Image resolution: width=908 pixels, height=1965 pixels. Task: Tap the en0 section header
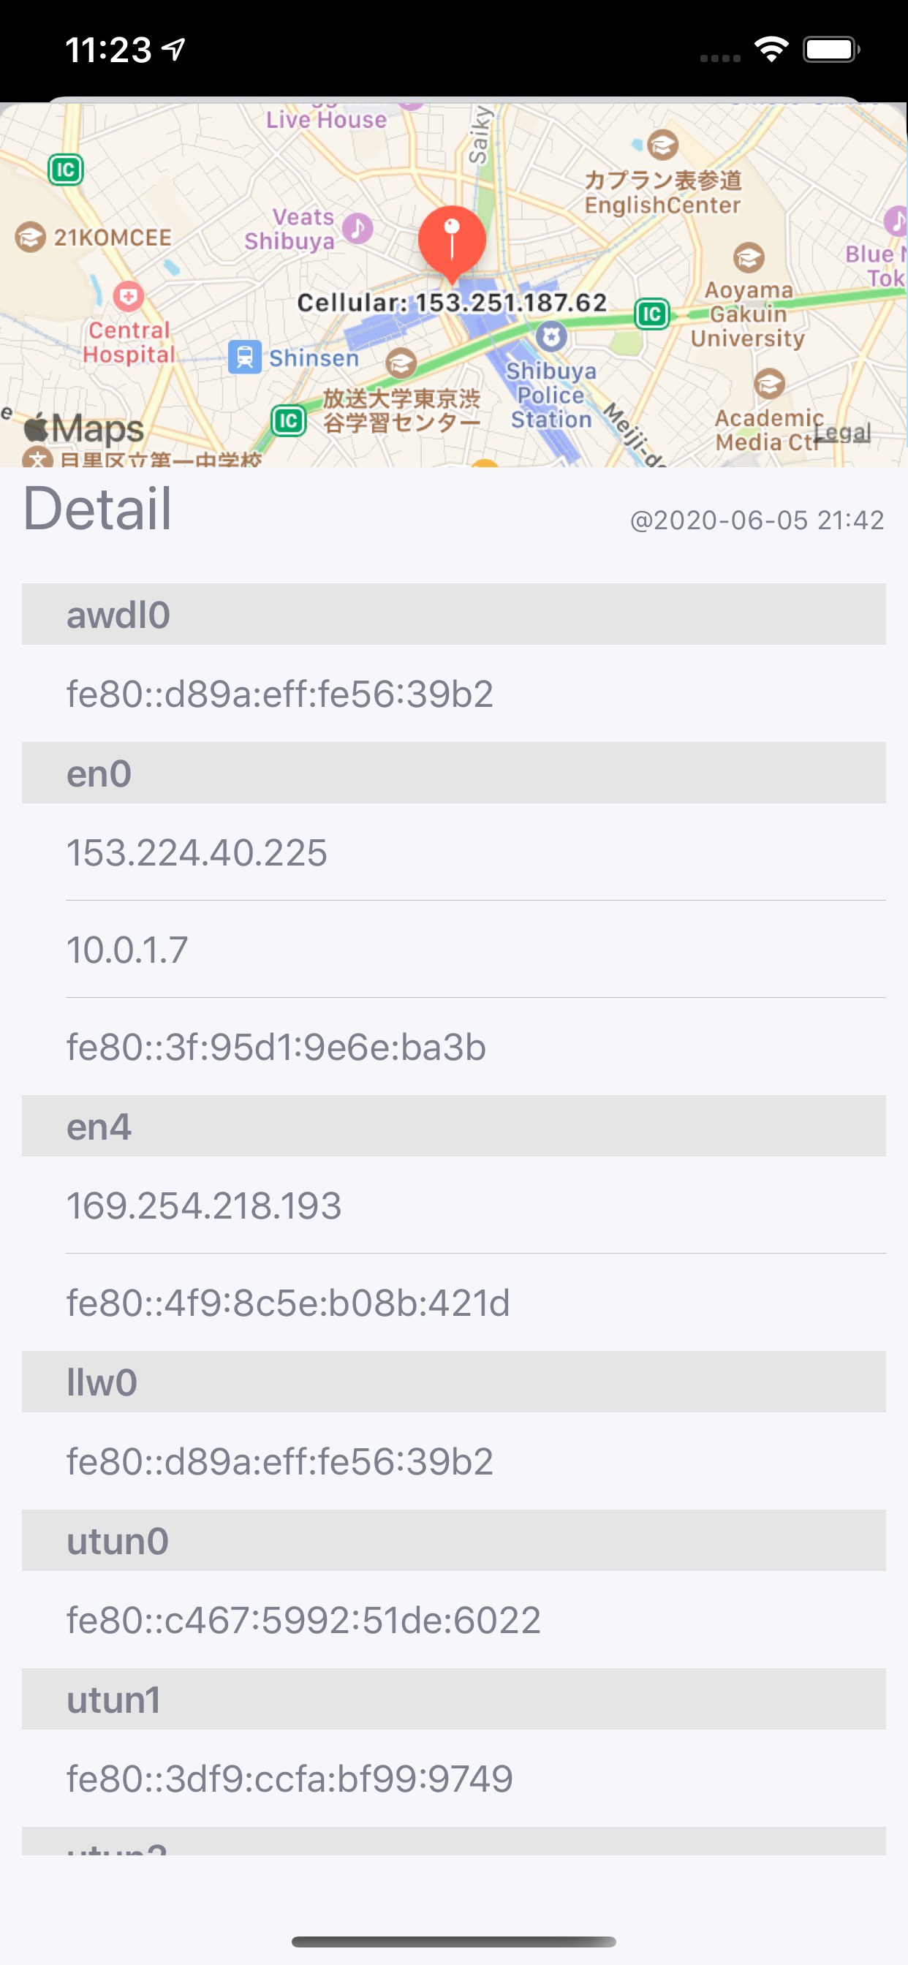pyautogui.click(x=453, y=773)
